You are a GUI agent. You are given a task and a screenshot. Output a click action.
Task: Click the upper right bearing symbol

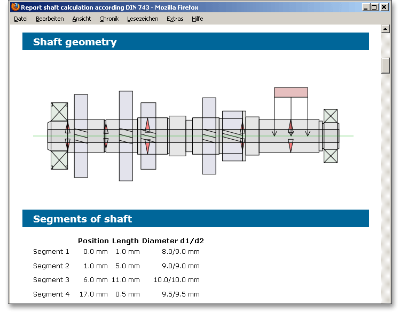click(x=331, y=116)
